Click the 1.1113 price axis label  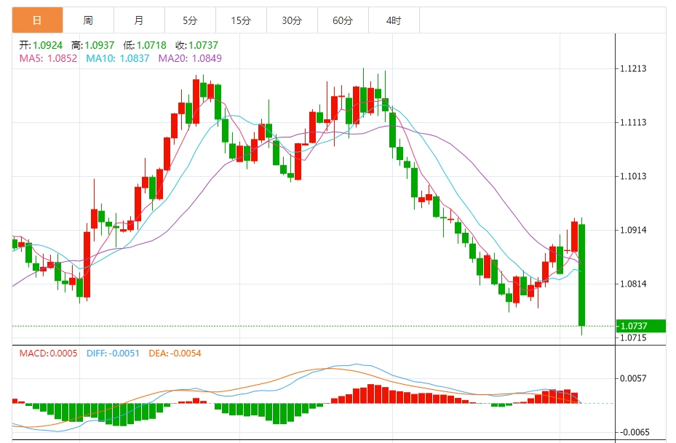(633, 122)
